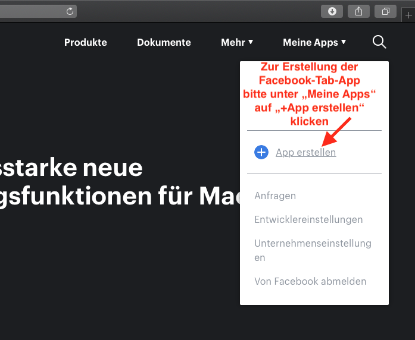Image resolution: width=415 pixels, height=340 pixels.
Task: Open the Dokumente page
Action: point(164,42)
